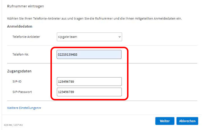Open the Telefonie-Anbieter dropdown showing sipgate team
Image resolution: width=203 pixels, height=130 pixels.
pos(89,37)
